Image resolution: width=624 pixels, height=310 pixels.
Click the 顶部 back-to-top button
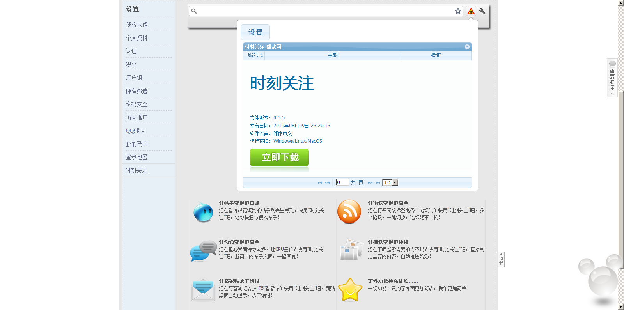tap(501, 259)
